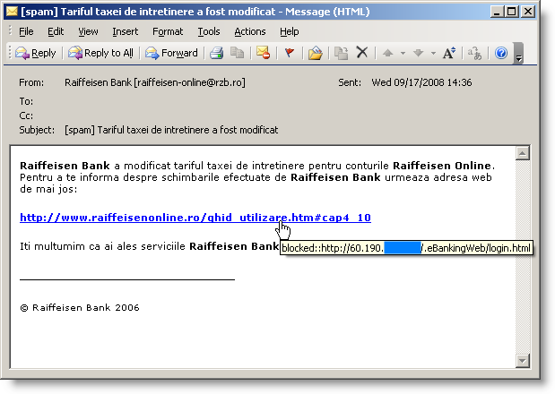This screenshot has height=394, width=555.
Task: Click the translate characters icon
Action: [x=474, y=53]
